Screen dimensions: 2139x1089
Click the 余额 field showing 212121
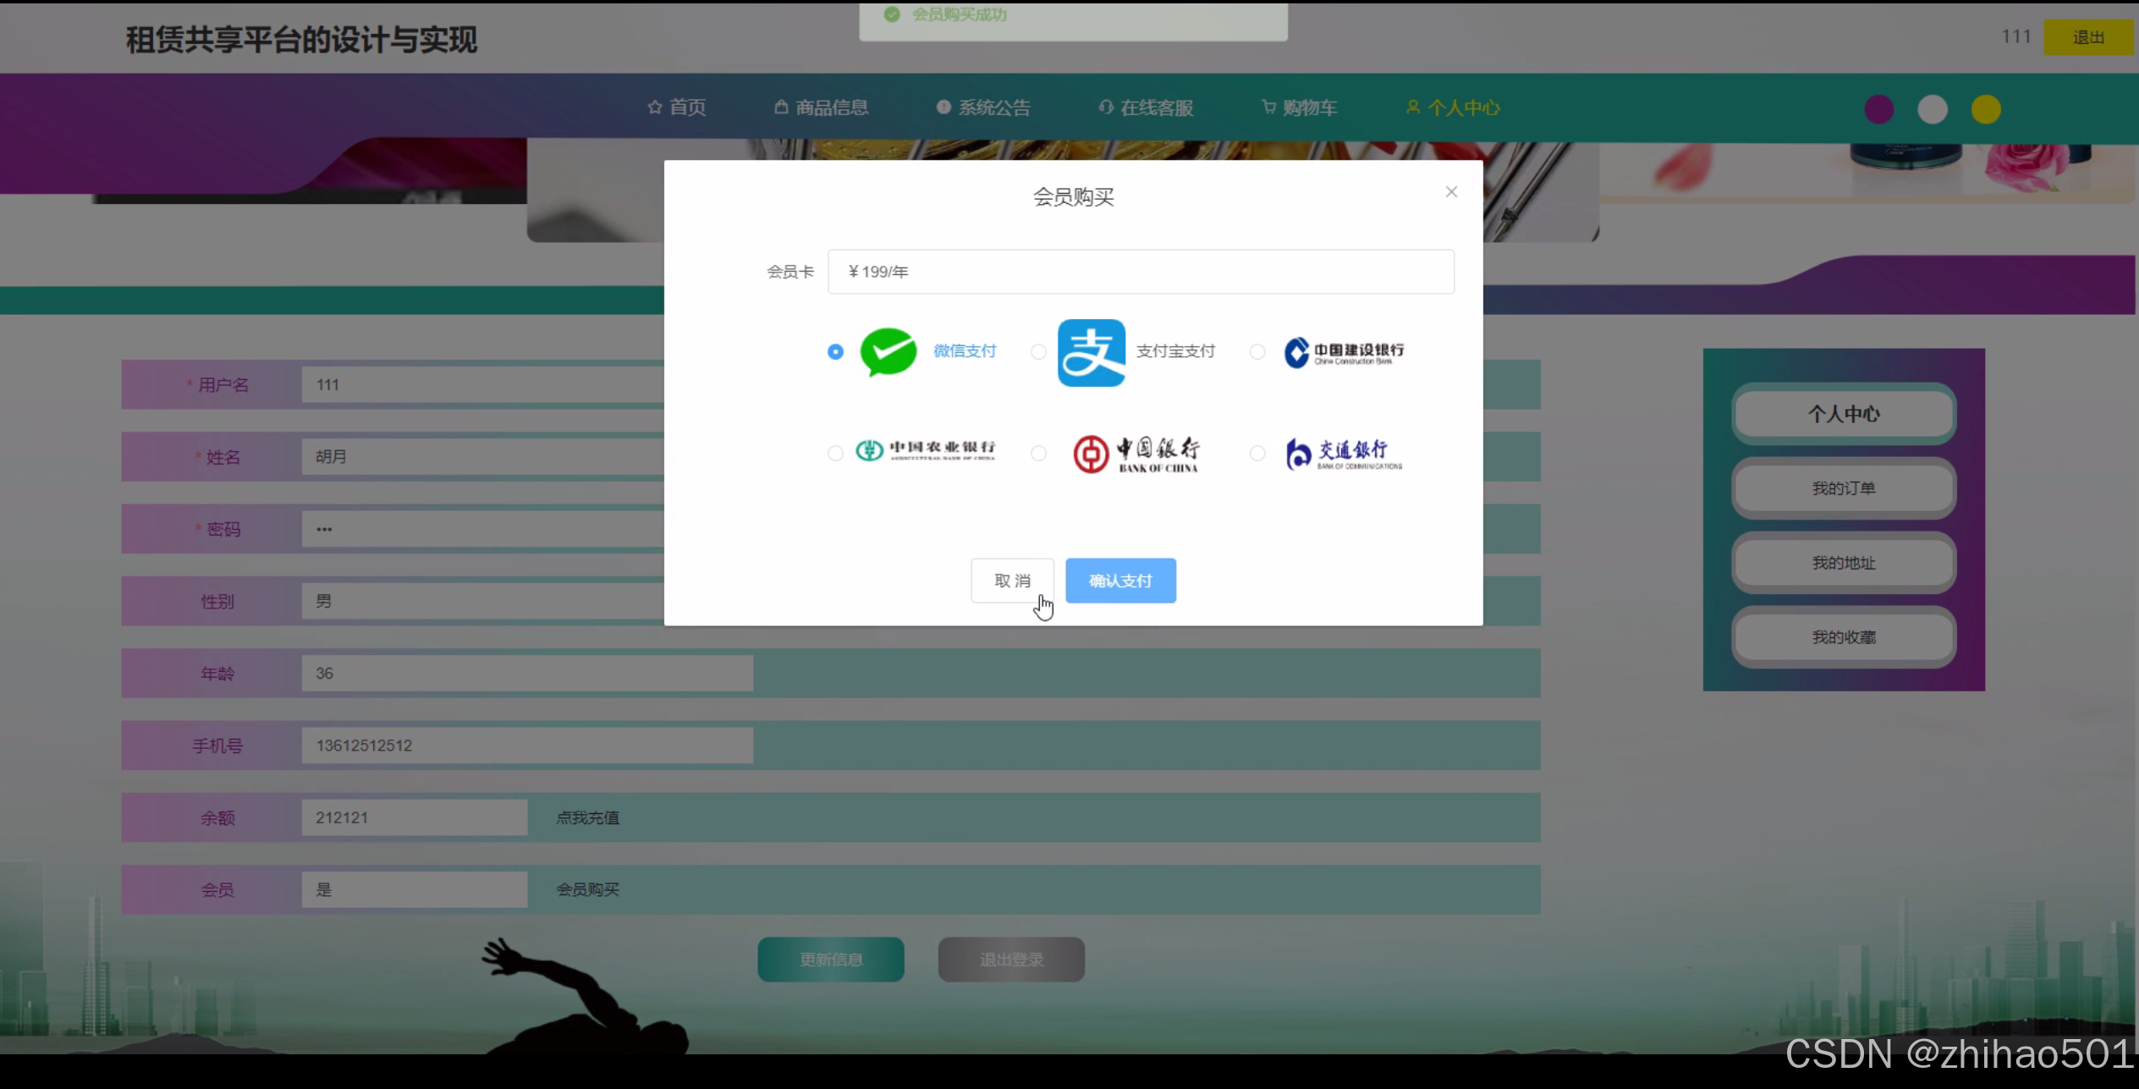(415, 817)
